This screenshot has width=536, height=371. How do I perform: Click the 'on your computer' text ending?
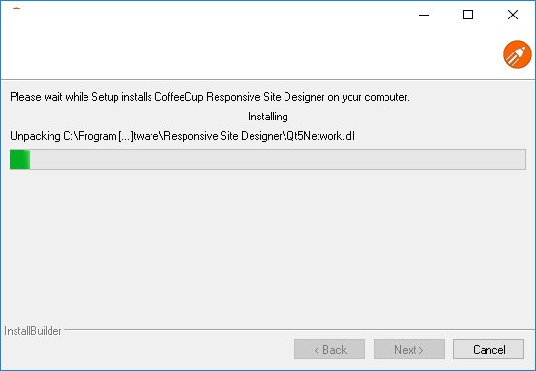click(369, 97)
